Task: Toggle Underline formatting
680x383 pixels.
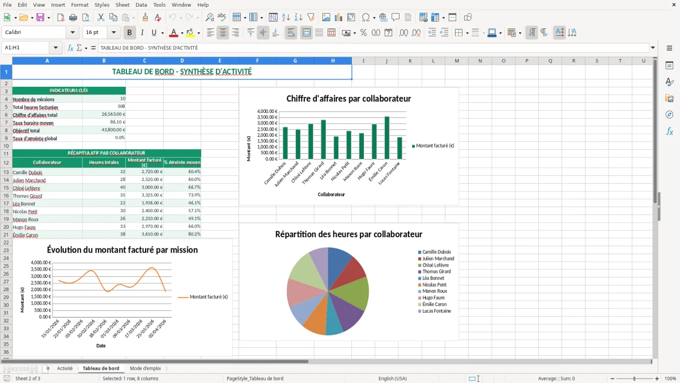Action: [155, 33]
